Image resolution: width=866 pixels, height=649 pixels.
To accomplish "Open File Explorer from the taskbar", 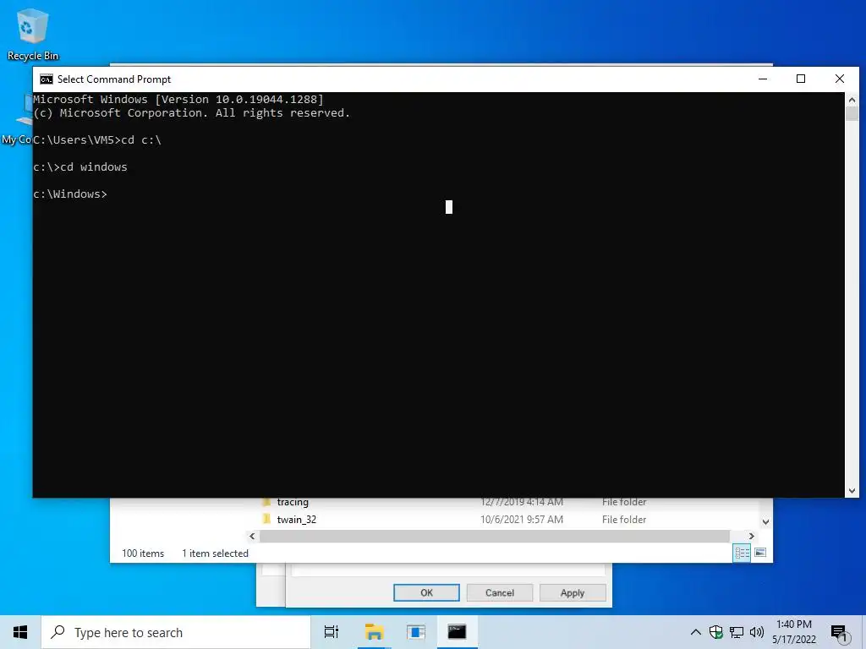I will [375, 632].
